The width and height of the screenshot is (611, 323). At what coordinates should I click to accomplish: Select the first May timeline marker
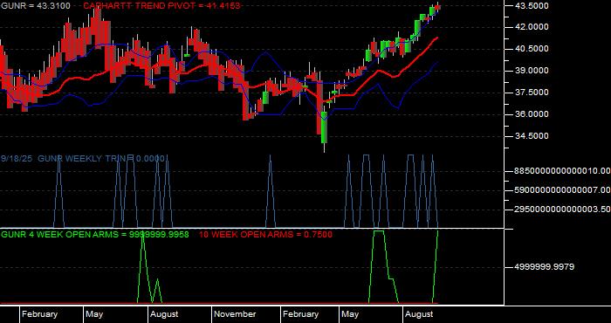[x=94, y=314]
